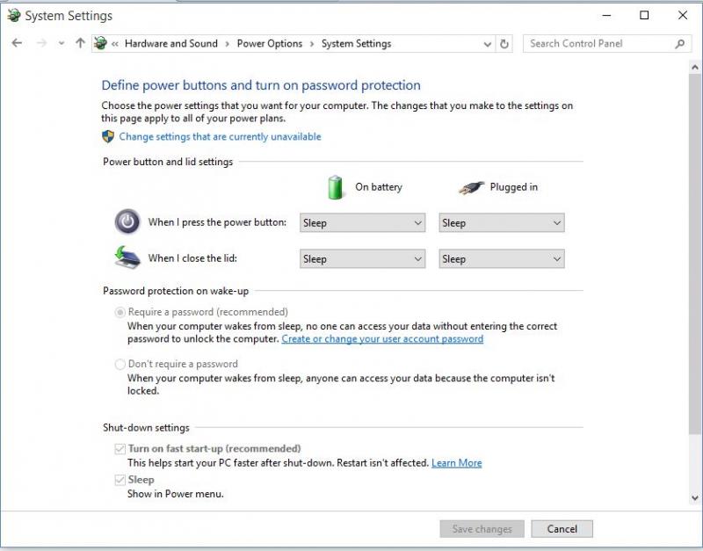The height and width of the screenshot is (551, 703).
Task: Select Require a password radio option
Action: (x=120, y=312)
